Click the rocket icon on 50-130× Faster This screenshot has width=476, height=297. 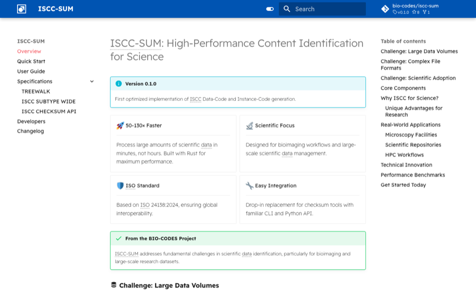[x=120, y=126]
